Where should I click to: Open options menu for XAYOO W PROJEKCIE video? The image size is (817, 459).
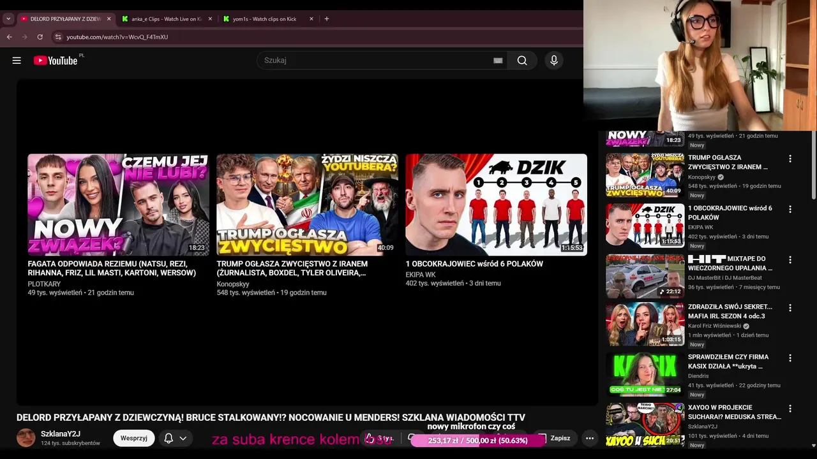(790, 409)
